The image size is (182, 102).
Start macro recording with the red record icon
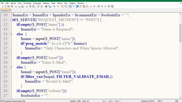(x=99, y=7)
